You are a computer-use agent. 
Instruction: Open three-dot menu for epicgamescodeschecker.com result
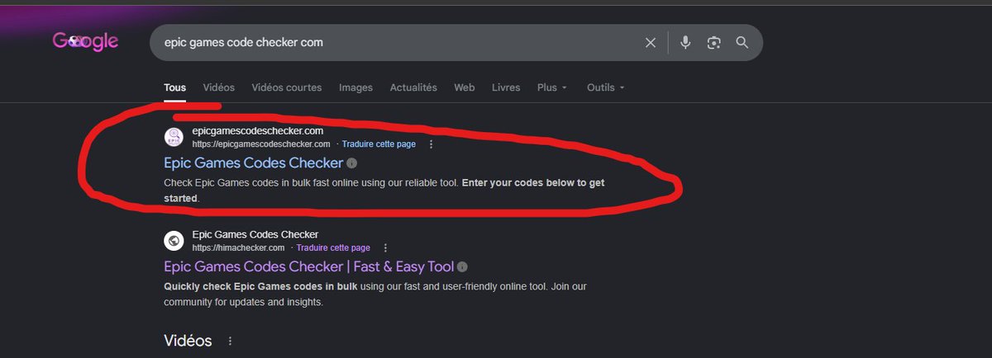pyautogui.click(x=431, y=144)
